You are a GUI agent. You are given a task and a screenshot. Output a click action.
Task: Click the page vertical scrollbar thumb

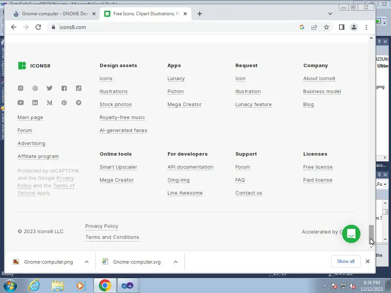pyautogui.click(x=371, y=235)
